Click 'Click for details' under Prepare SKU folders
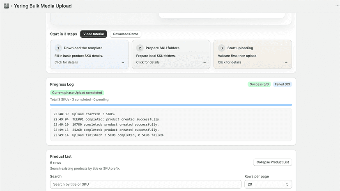The image size is (340, 191). pyautogui.click(x=148, y=62)
